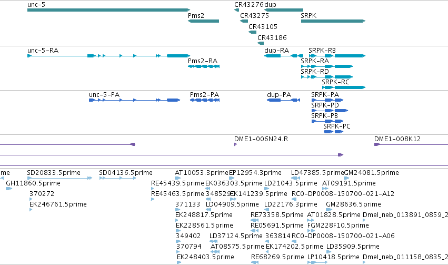
Task: Select the DME1-006N24.R clone label
Action: point(261,139)
